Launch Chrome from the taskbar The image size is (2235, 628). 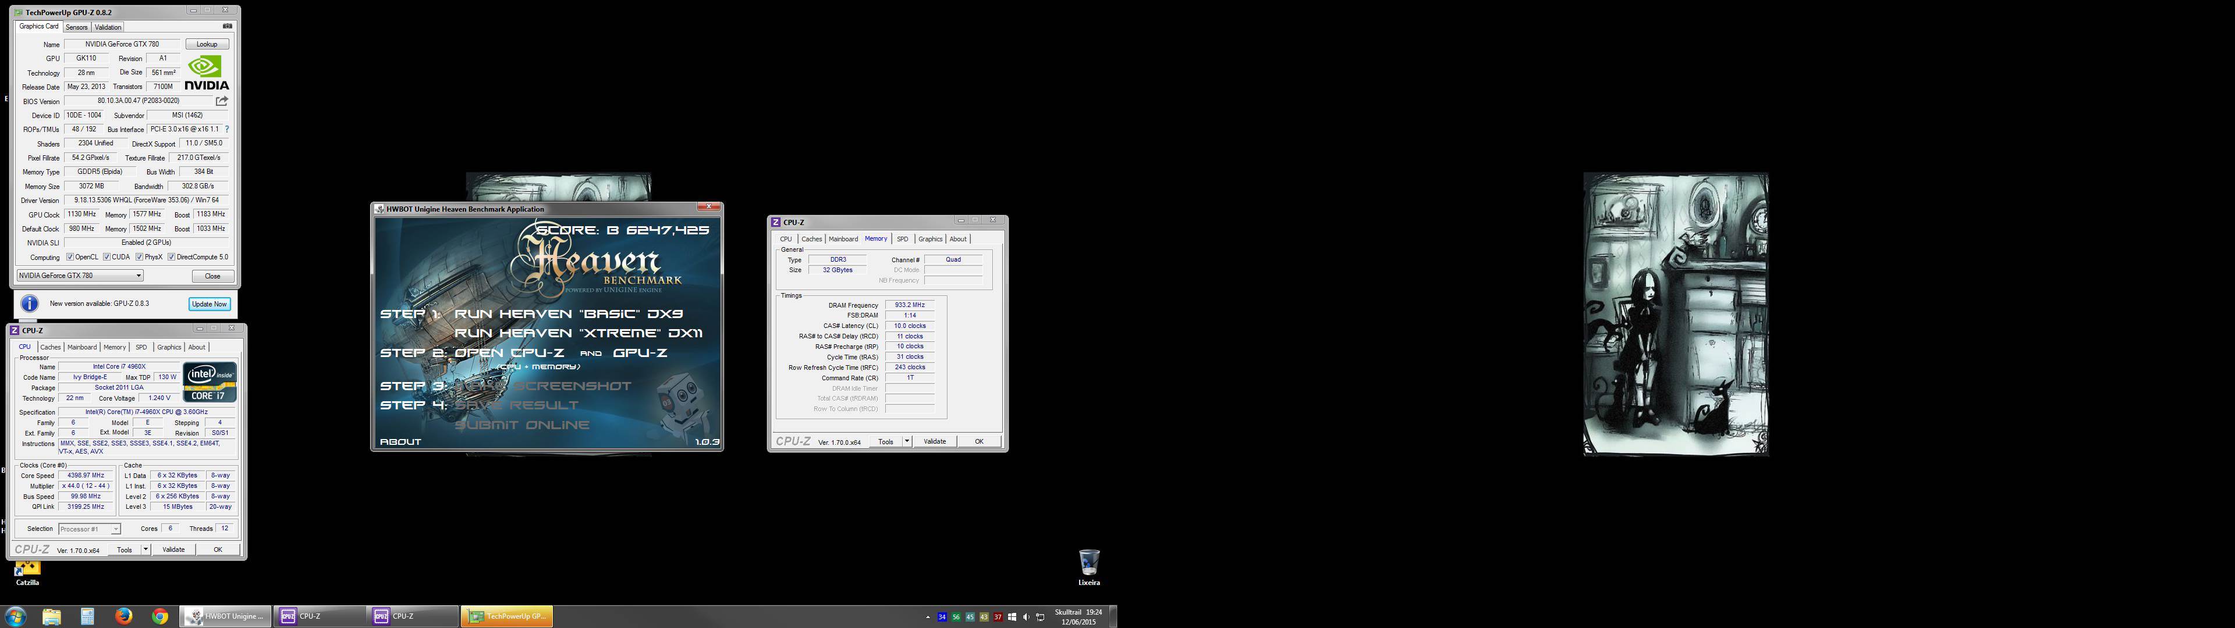[x=159, y=617]
